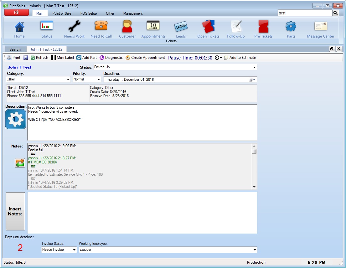Click the Diagnostic toolbar button
The width and height of the screenshot is (346, 268).
111,58
